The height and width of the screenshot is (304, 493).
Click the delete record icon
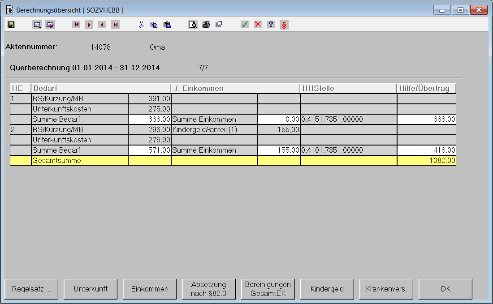[50, 25]
